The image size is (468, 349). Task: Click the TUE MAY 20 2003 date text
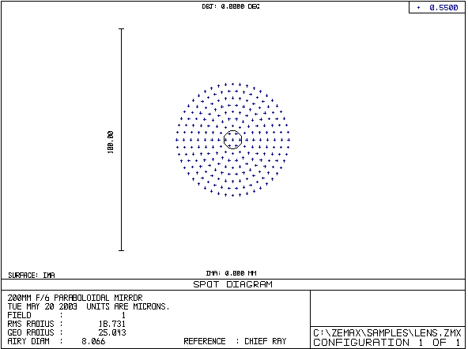42,306
